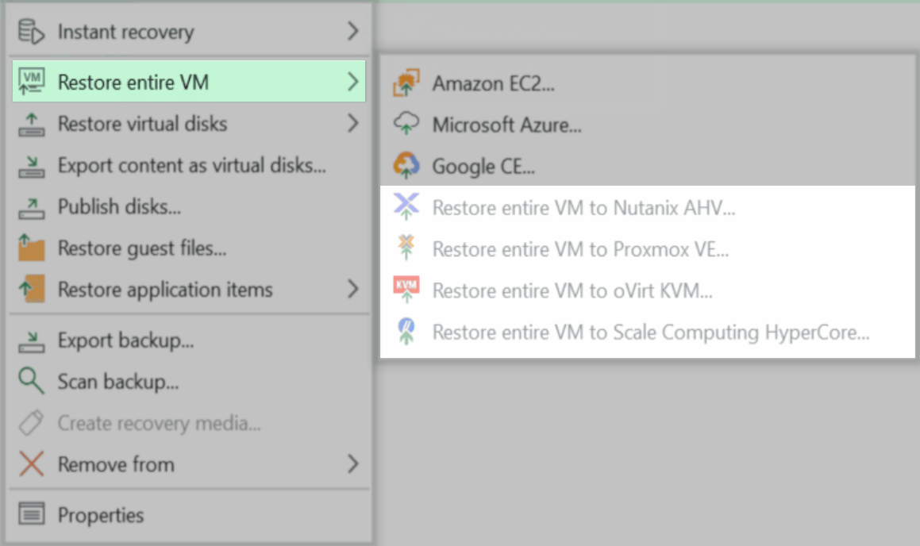Click the Nutanix AHV icon
This screenshot has height=546, width=920.
406,206
